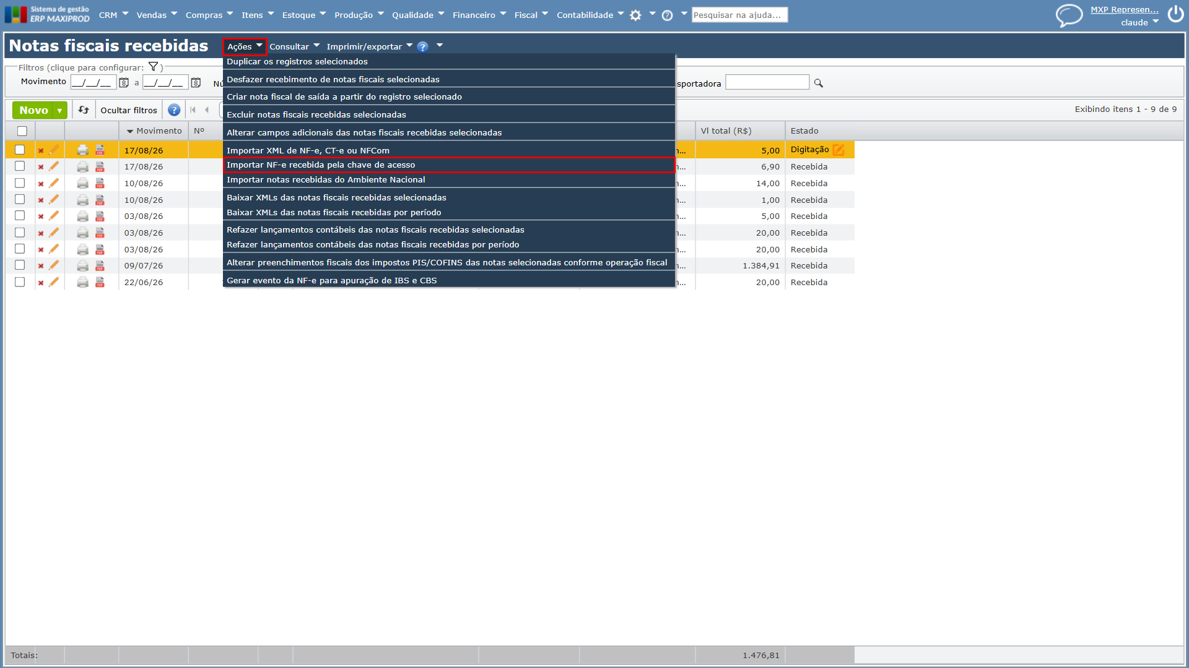Click the power logout icon
The image size is (1189, 668).
pyautogui.click(x=1175, y=14)
